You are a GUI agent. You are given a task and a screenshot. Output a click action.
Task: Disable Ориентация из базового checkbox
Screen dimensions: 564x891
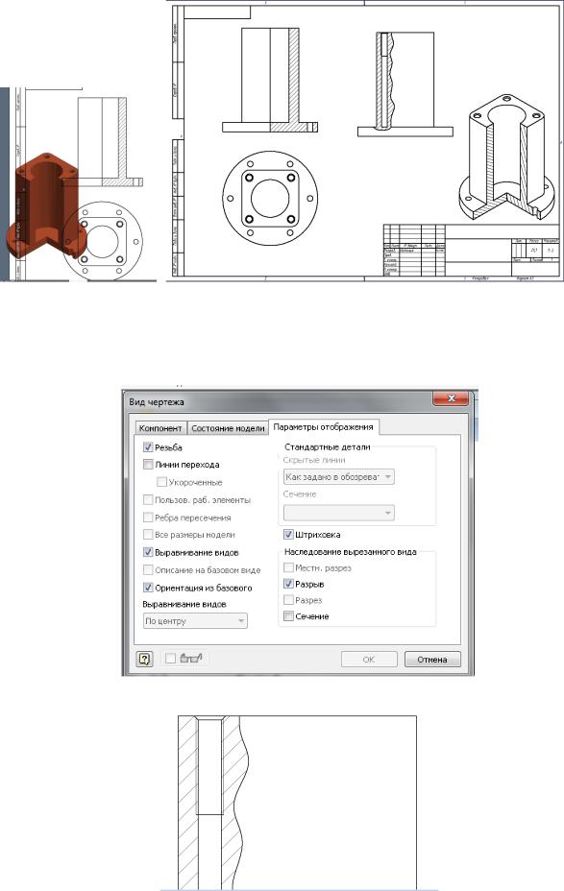pos(148,588)
